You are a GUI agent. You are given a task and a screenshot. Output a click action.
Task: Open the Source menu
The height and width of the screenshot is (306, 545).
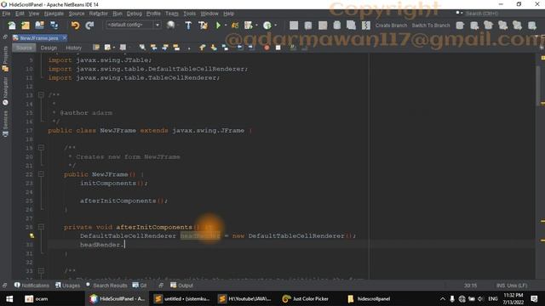[77, 14]
